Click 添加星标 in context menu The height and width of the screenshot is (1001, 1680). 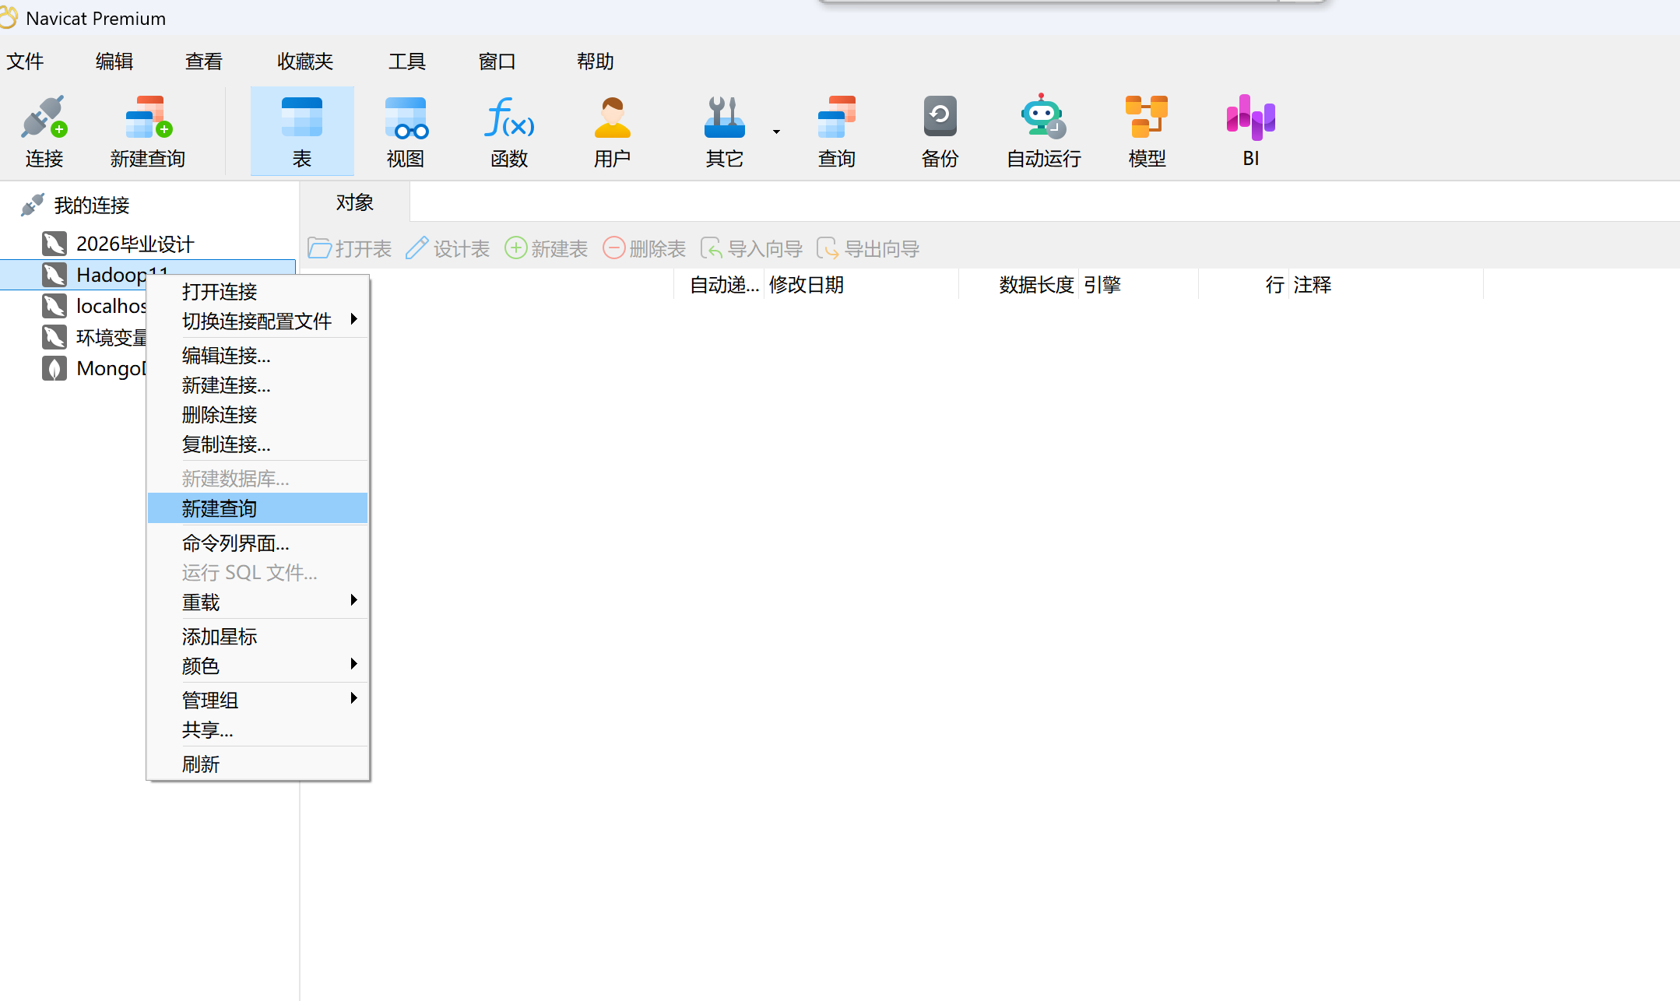[x=220, y=637]
